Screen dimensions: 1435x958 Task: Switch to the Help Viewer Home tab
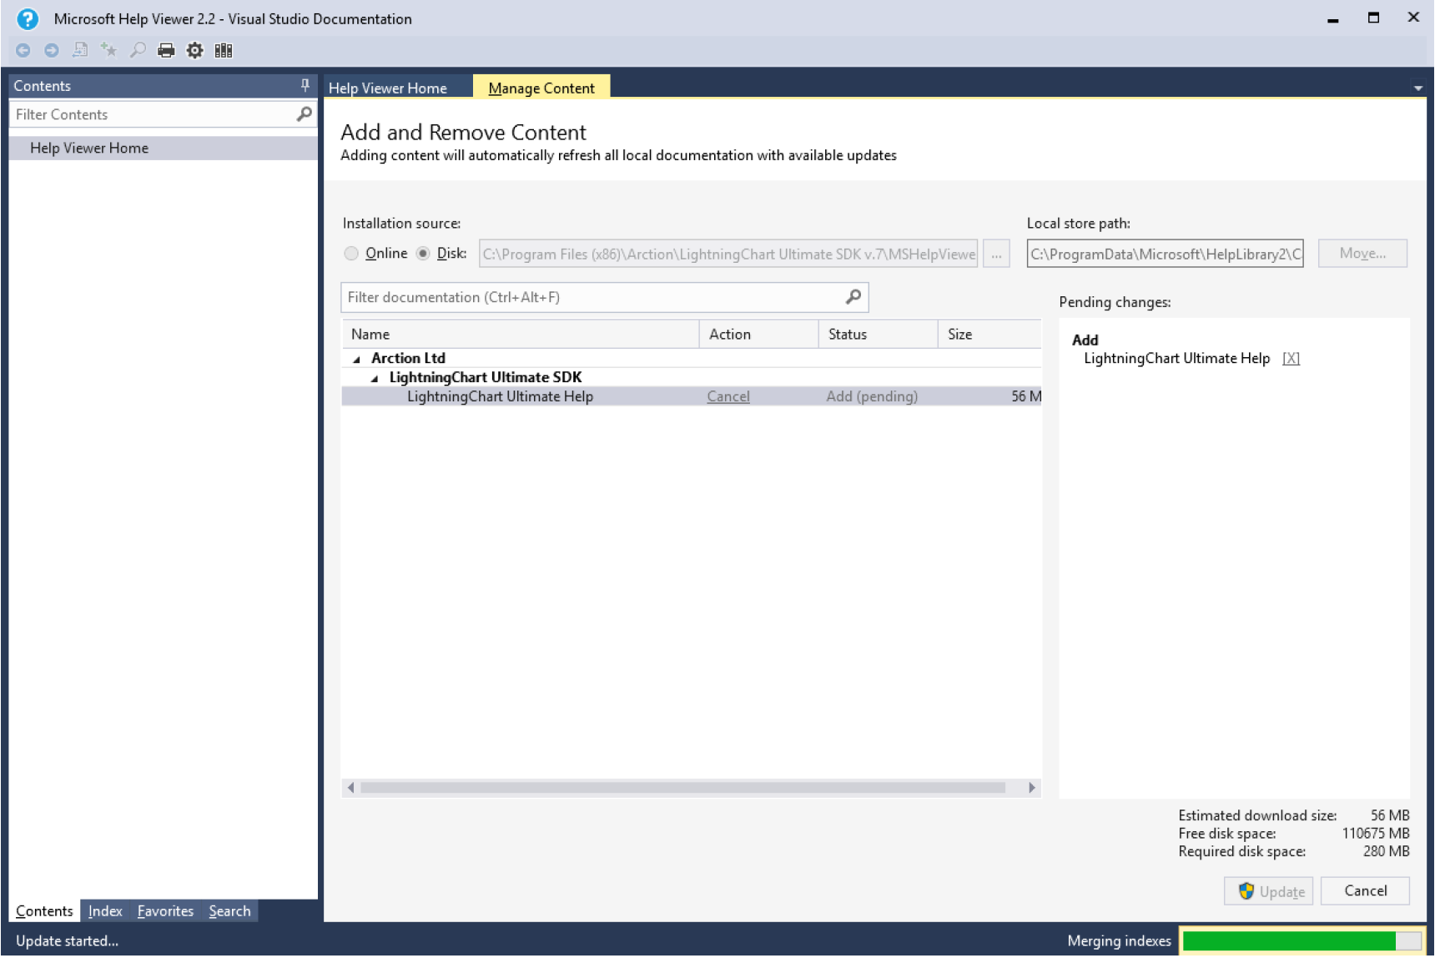click(x=388, y=88)
